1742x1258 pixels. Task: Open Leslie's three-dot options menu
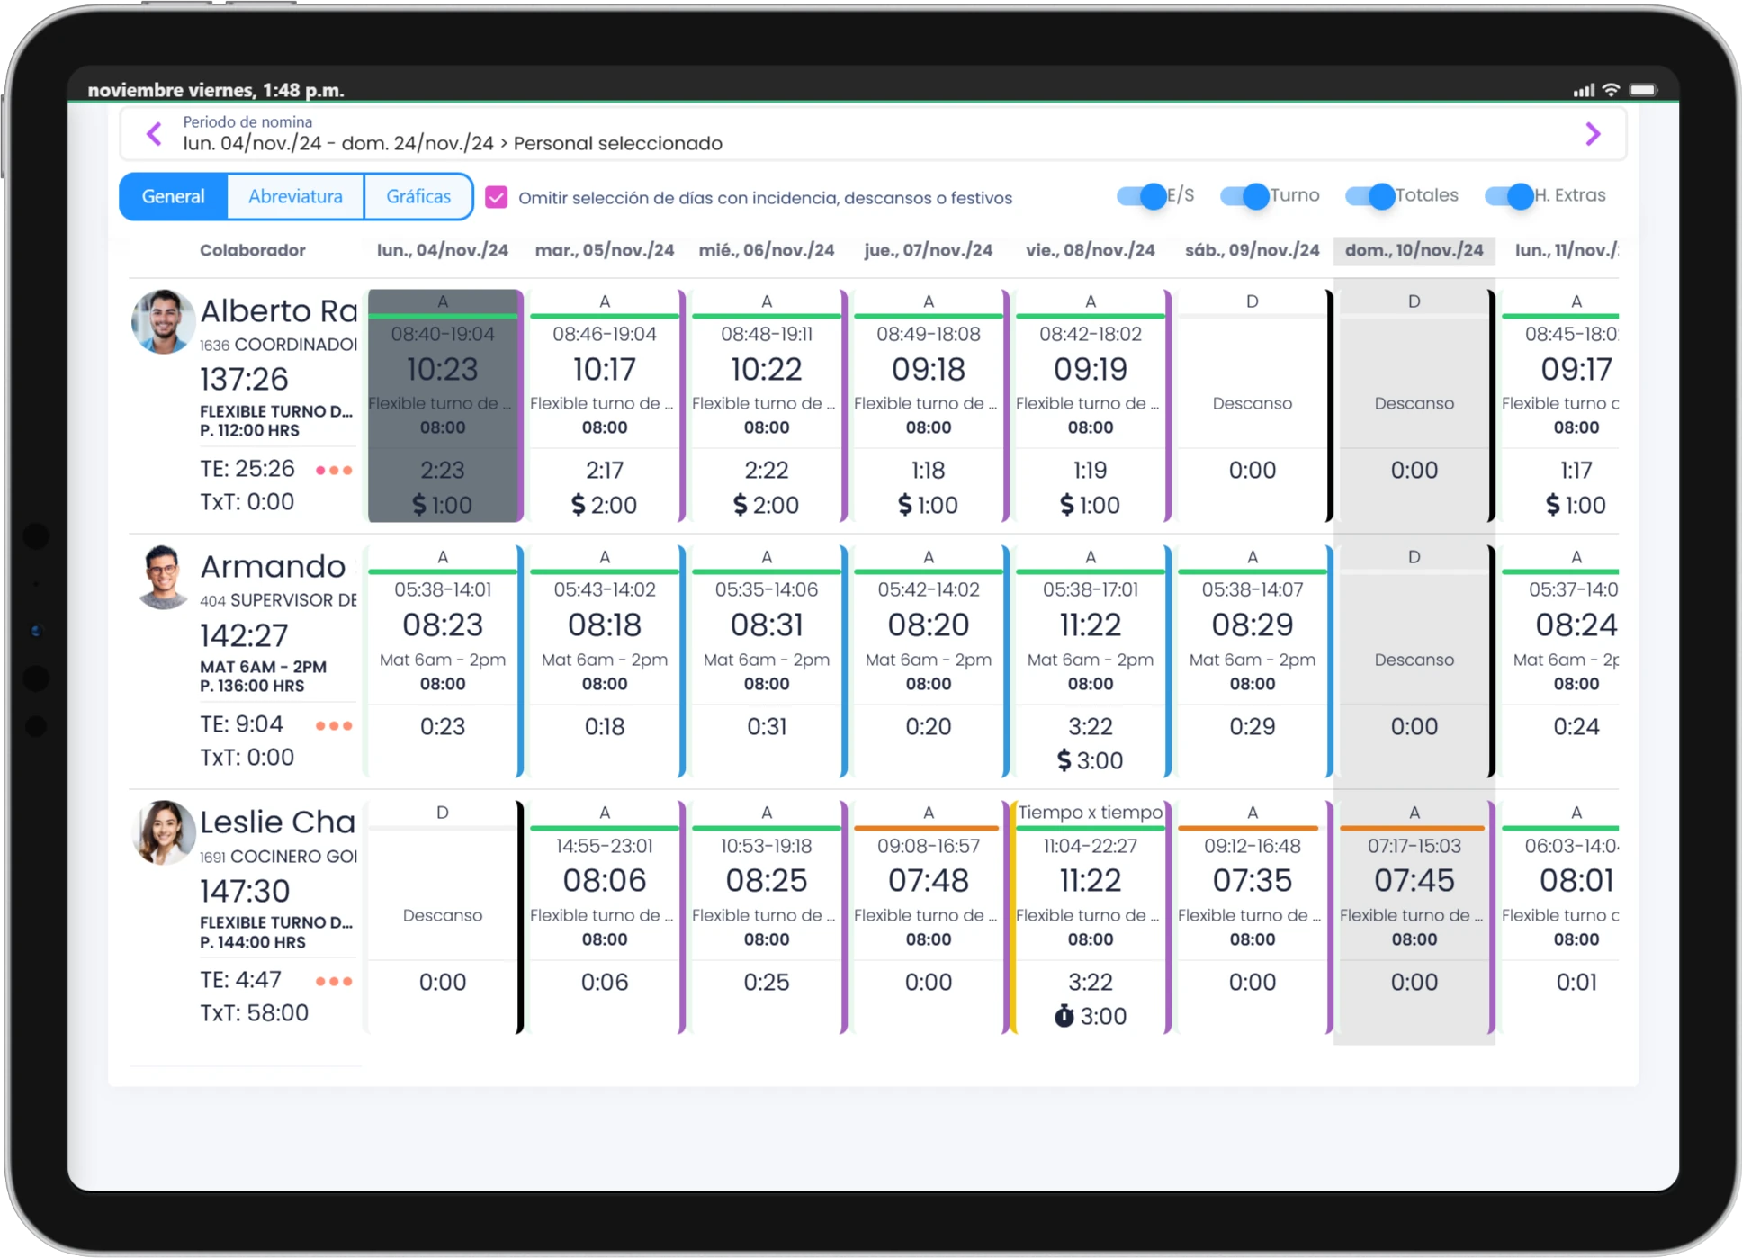[x=334, y=980]
